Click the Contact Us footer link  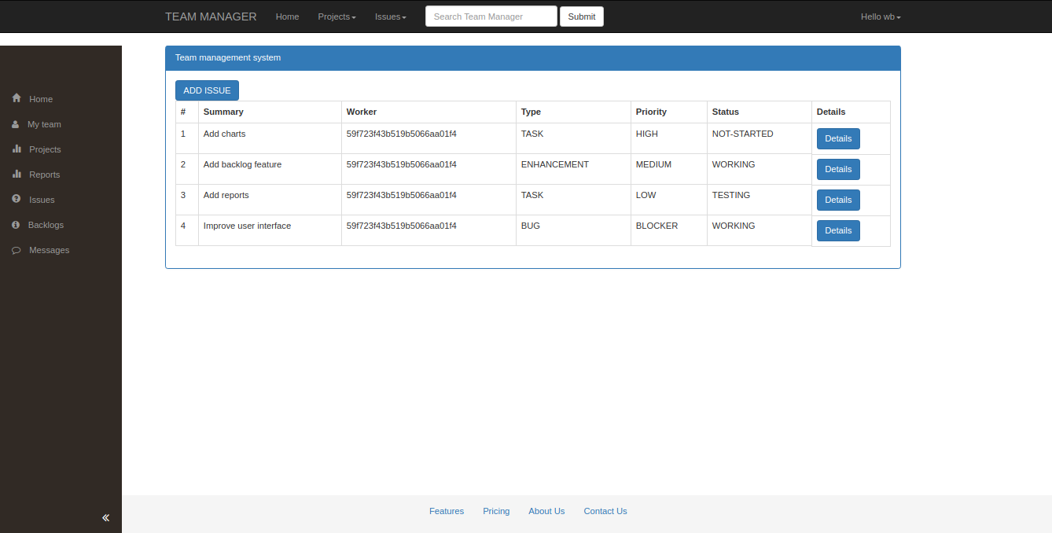tap(605, 511)
